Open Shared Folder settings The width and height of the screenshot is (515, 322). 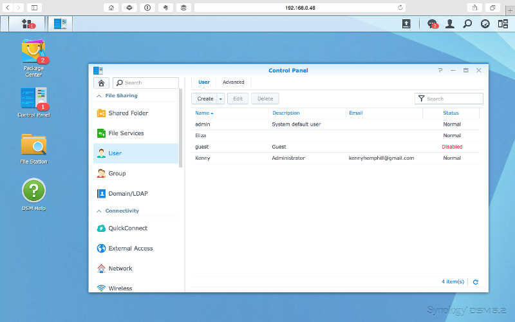coord(136,113)
